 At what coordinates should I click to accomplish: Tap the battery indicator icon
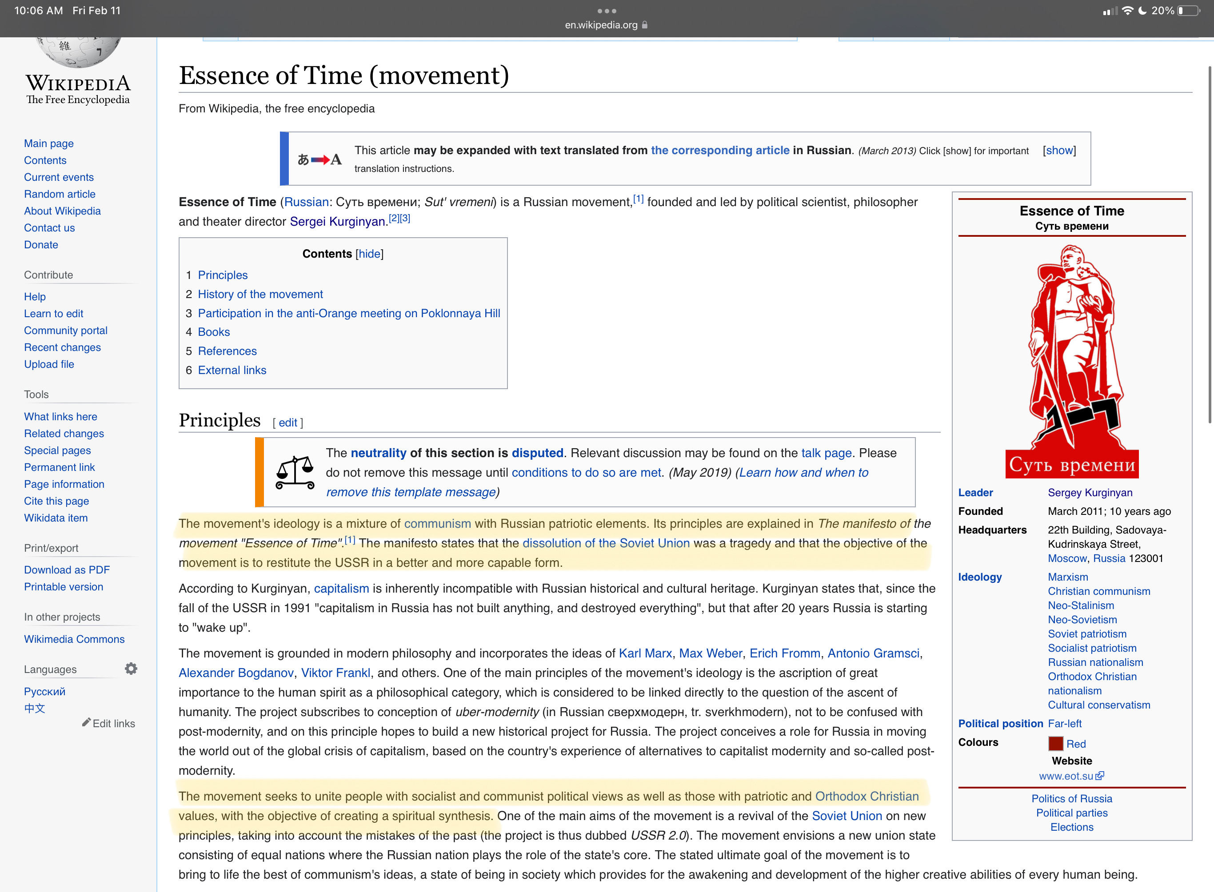(1189, 11)
